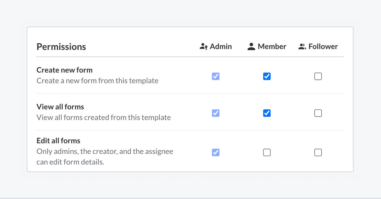Click the Edit all forms row title
Image resolution: width=381 pixels, height=199 pixels.
58,141
